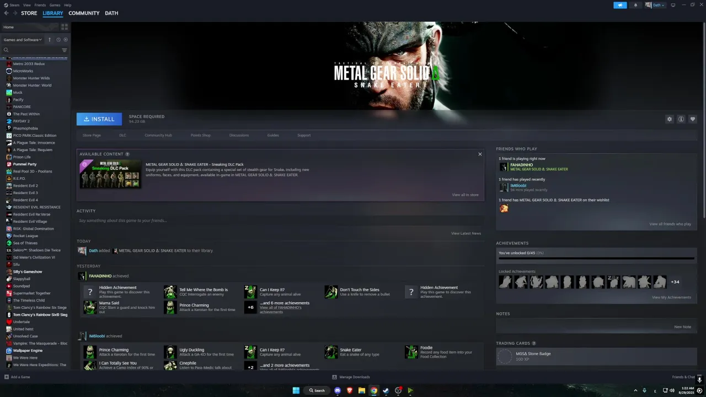Click View all in store
The width and height of the screenshot is (706, 397).
[466, 195]
